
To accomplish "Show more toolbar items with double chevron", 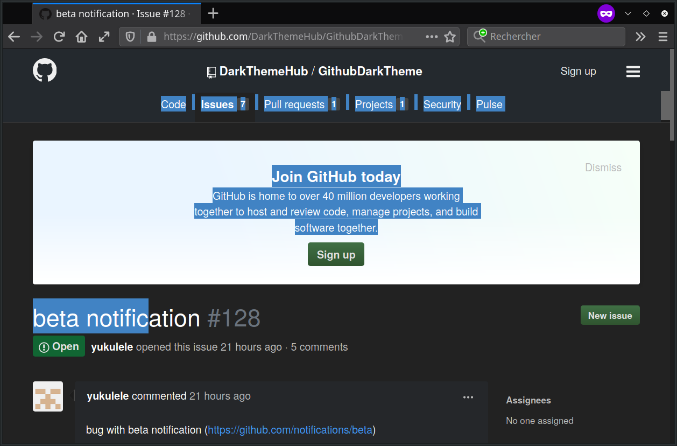I will coord(640,37).
